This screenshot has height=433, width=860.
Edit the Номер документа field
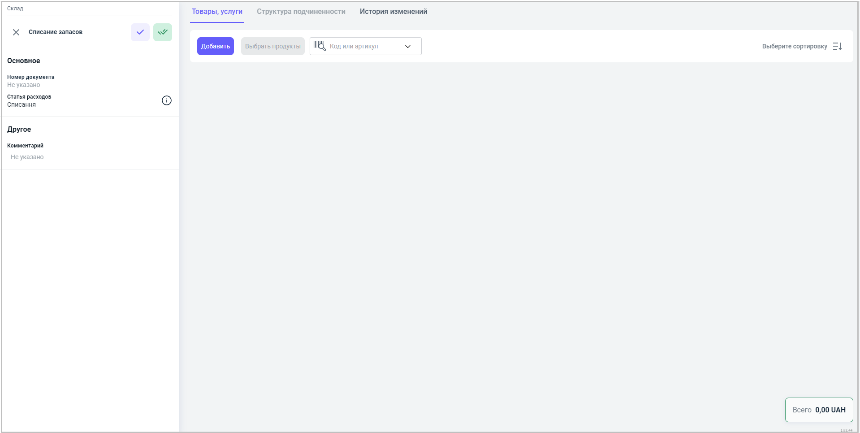24,85
